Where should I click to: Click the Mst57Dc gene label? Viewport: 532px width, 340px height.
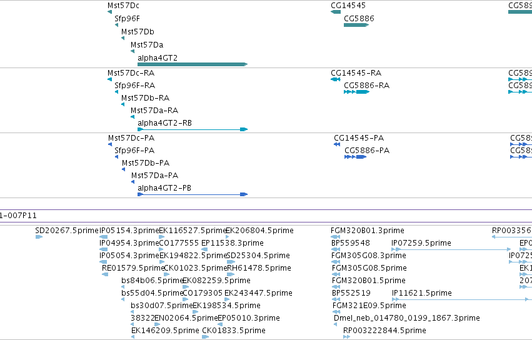(123, 6)
